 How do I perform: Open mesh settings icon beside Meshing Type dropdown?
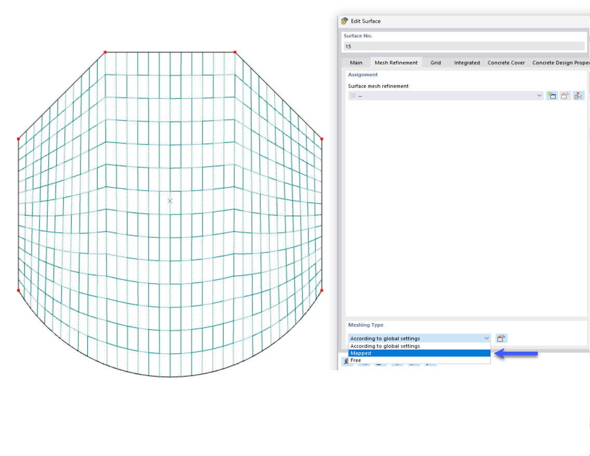coord(501,338)
